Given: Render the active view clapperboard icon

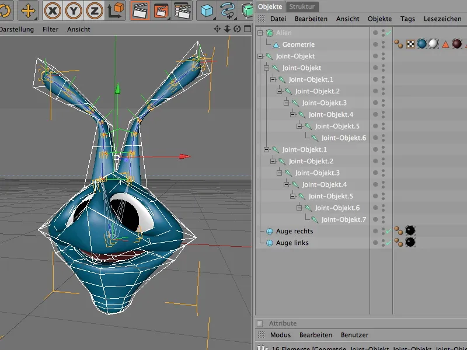Looking at the screenshot, I should (140, 10).
